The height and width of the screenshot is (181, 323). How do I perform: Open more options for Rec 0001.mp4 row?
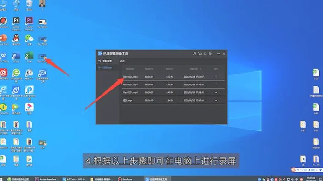click(x=216, y=92)
